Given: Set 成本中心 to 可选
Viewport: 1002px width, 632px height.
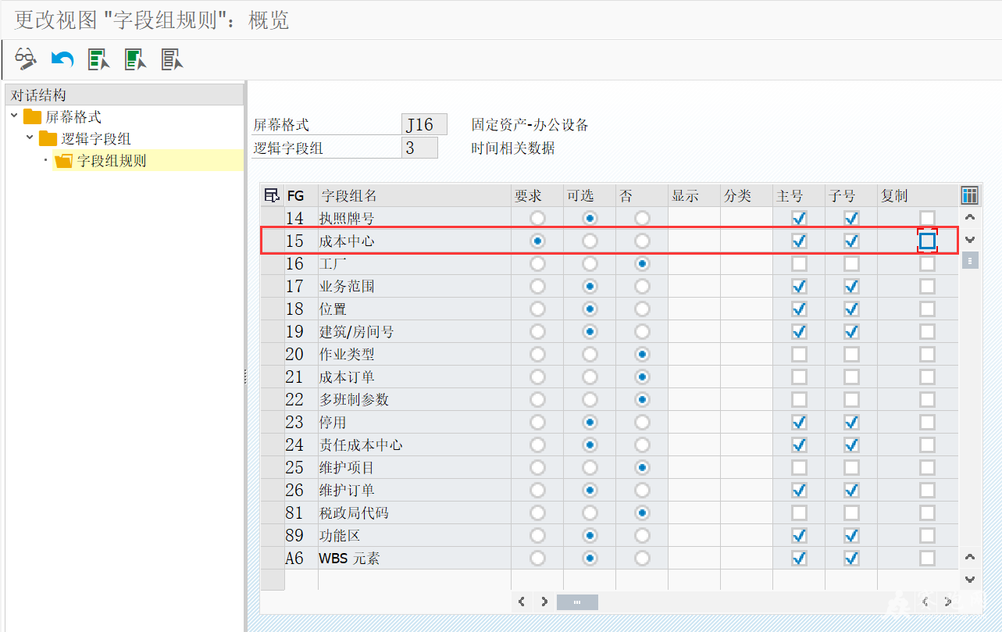Looking at the screenshot, I should (590, 241).
